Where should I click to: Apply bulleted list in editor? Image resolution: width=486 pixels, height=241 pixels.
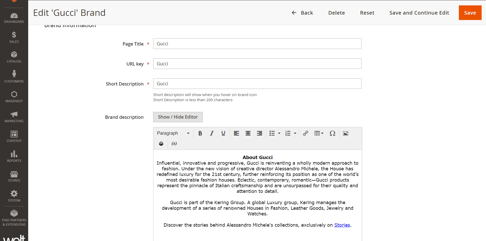point(272,133)
